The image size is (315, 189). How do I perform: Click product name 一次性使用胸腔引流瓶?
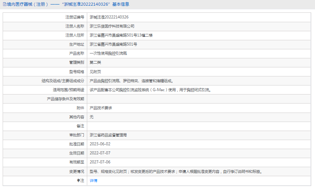tap(108, 53)
